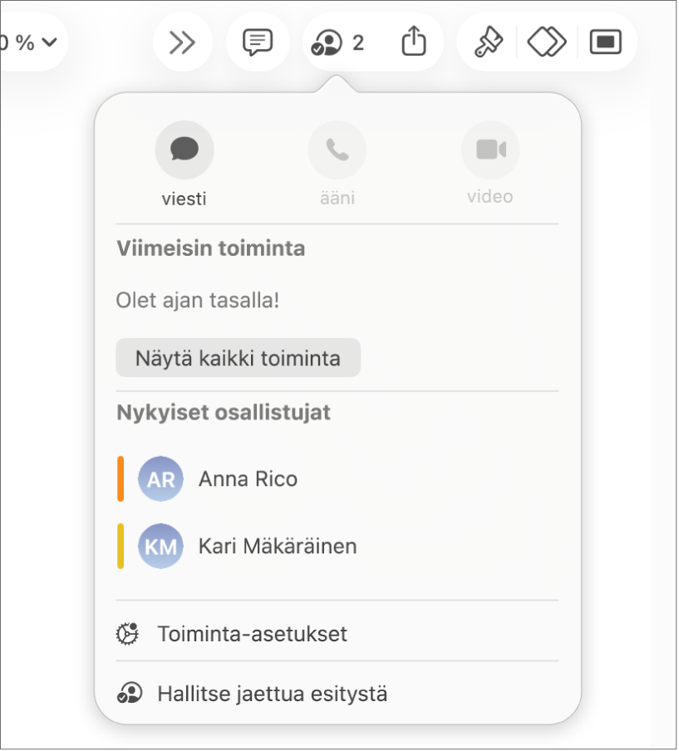Select participant Anna Rico
679x751 pixels.
click(337, 479)
